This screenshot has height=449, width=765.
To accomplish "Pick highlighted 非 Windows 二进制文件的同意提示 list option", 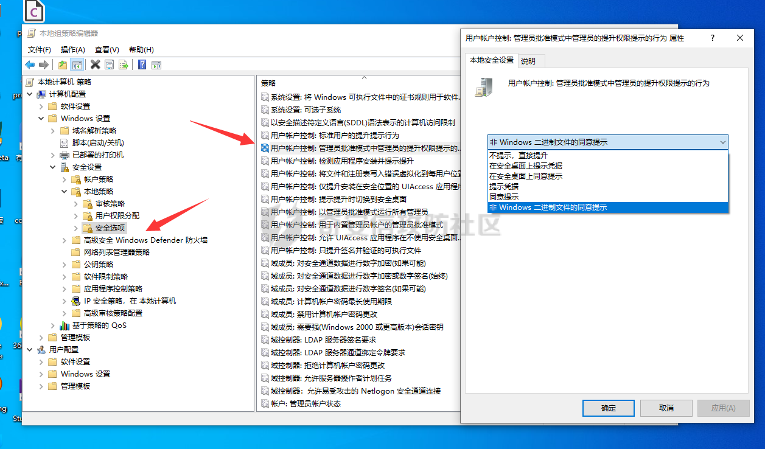I will [607, 207].
